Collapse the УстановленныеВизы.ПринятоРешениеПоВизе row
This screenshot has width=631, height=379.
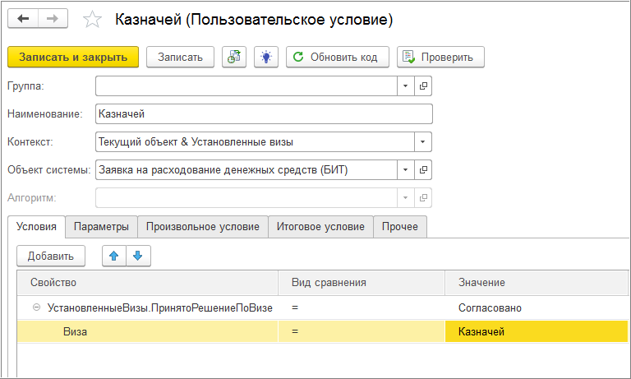tap(36, 308)
